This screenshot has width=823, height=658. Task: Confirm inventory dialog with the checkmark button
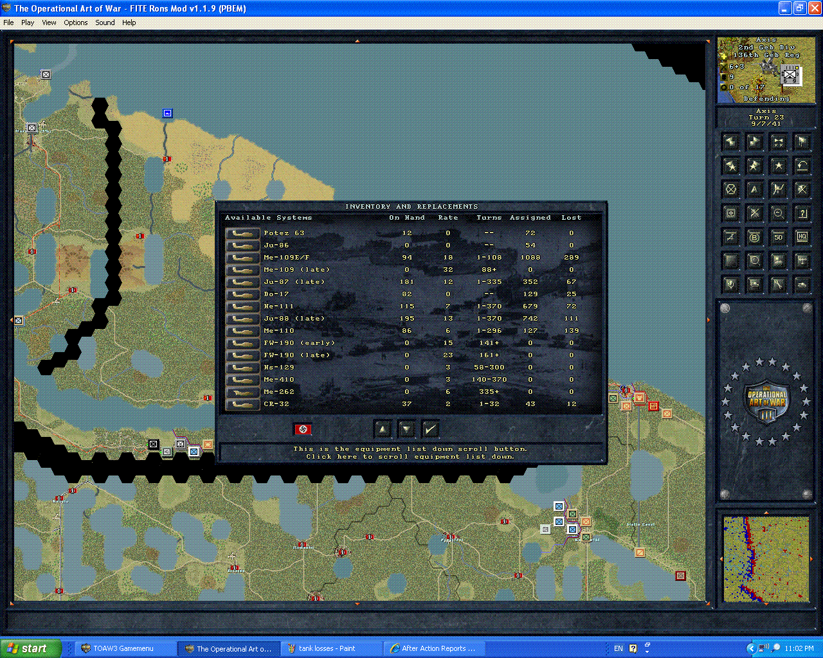pyautogui.click(x=430, y=429)
